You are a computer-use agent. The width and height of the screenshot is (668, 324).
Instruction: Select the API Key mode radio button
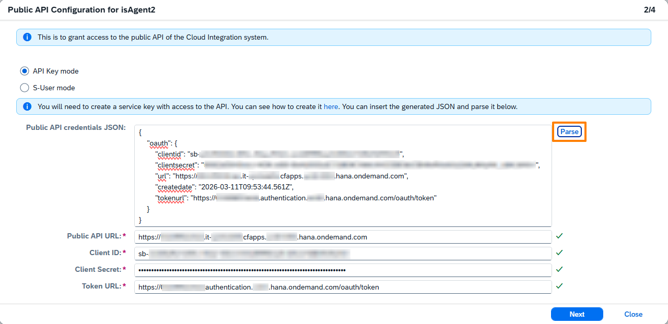tap(25, 71)
